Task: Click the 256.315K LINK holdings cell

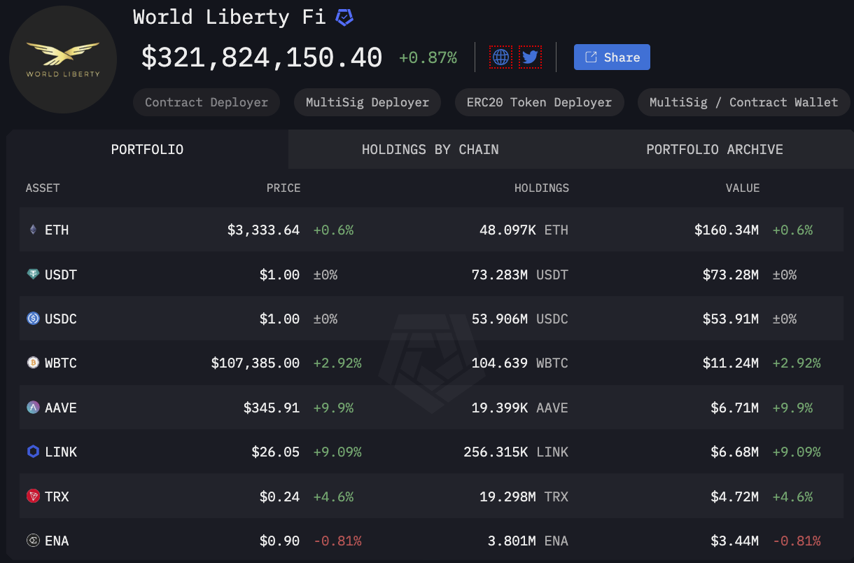Action: (516, 452)
